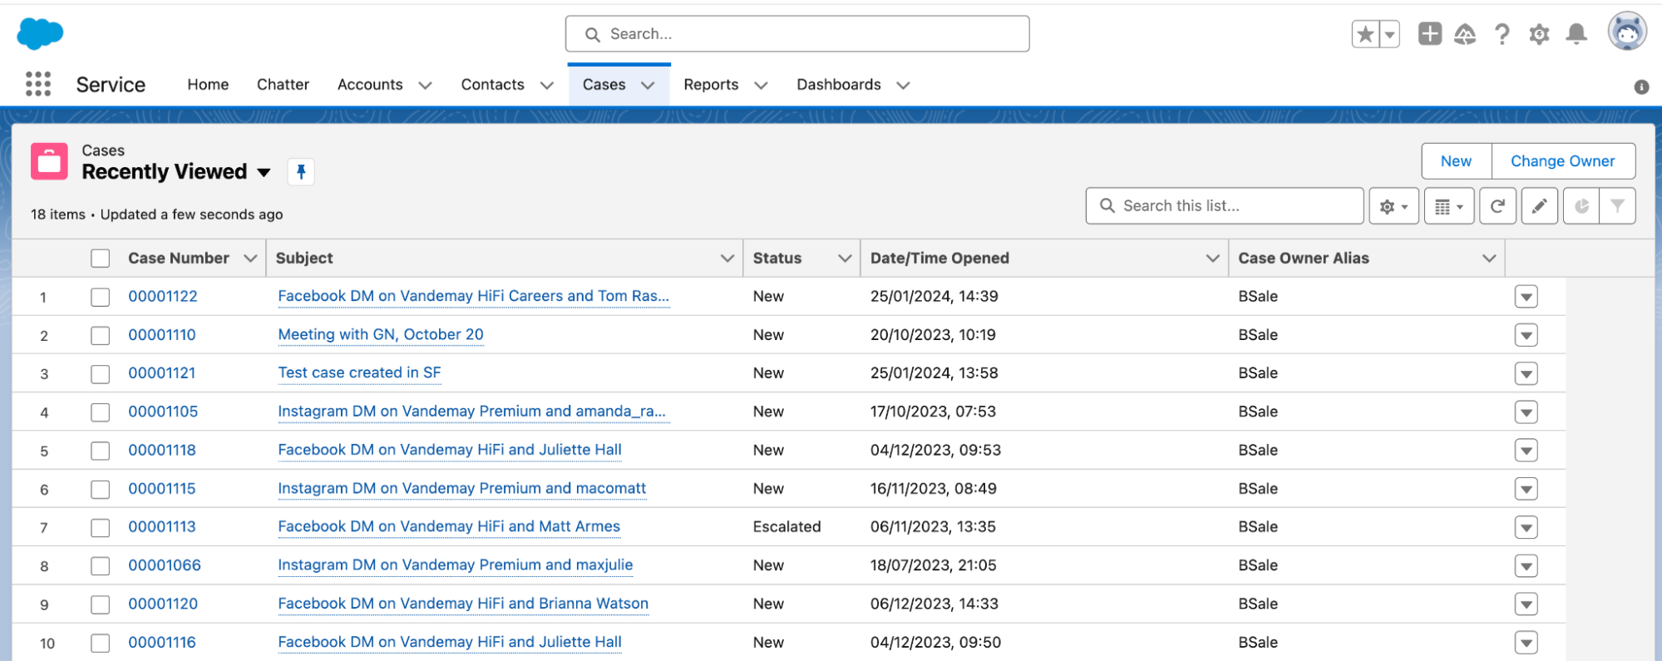The height and width of the screenshot is (661, 1662).
Task: Select checkbox for case 00001066
Action: point(101,566)
